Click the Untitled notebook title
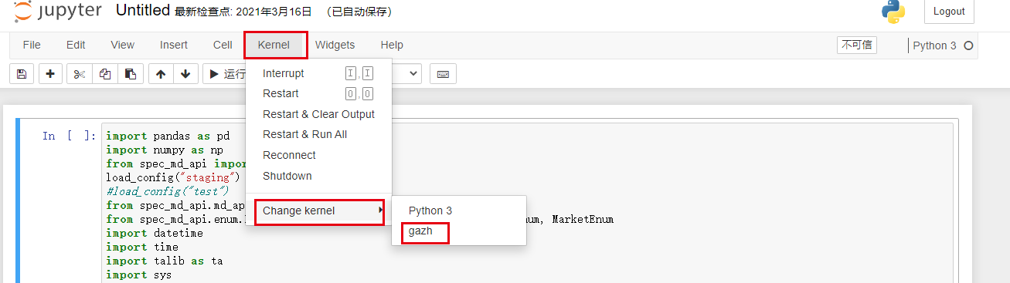The image size is (1010, 283). [x=142, y=11]
